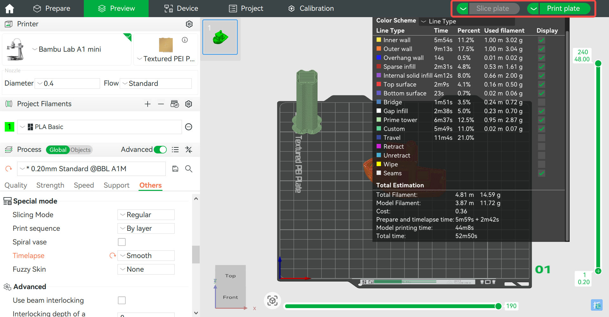Click the top layer slider handle
This screenshot has height=317, width=609.
pyautogui.click(x=598, y=63)
